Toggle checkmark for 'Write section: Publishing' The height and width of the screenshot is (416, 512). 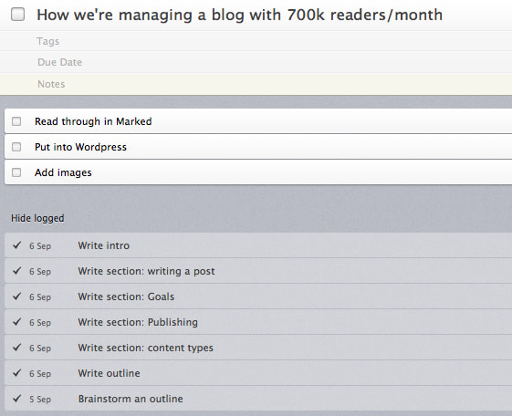17,322
